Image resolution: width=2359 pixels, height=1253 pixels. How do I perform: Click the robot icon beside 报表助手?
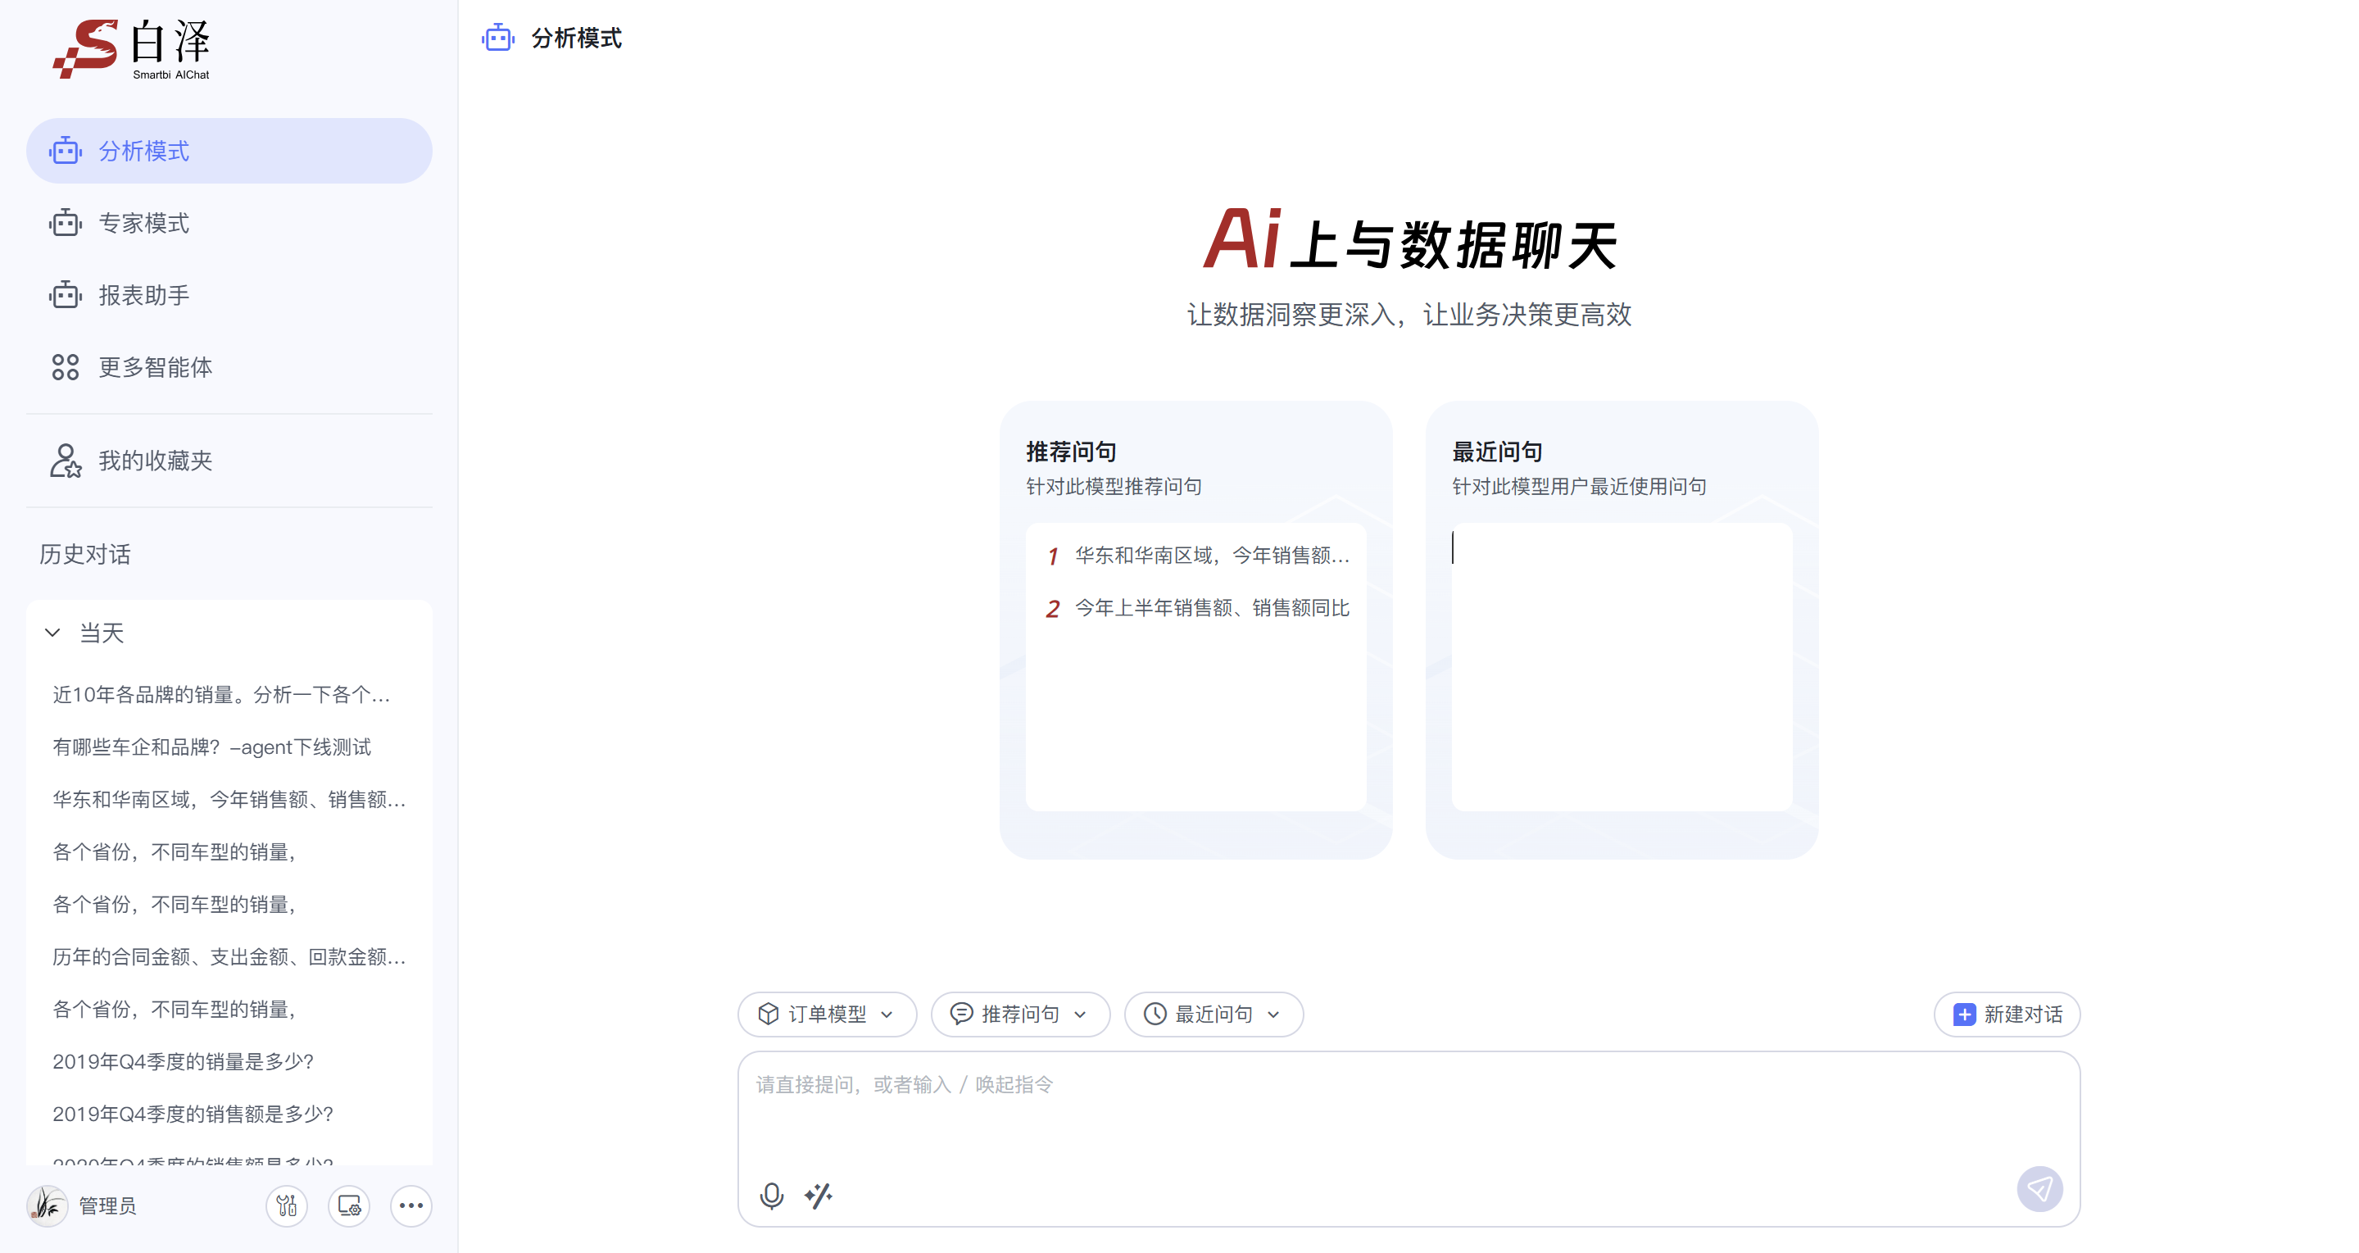click(65, 295)
